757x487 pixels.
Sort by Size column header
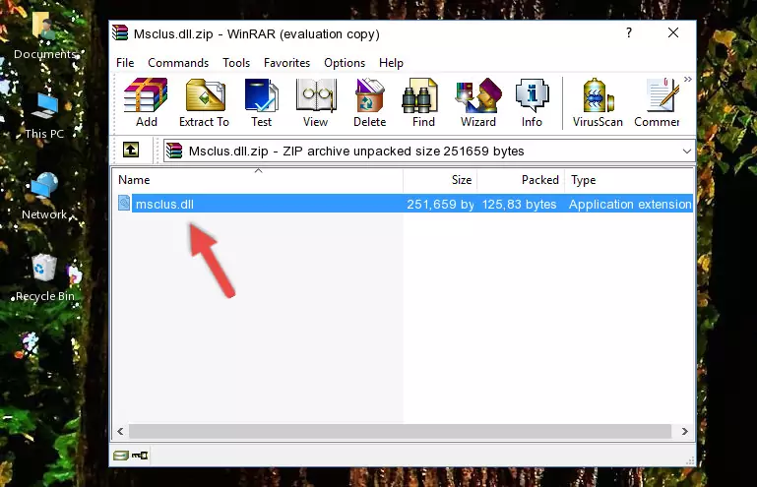(440, 180)
